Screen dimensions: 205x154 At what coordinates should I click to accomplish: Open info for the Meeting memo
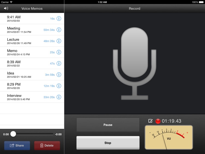click(59, 30)
